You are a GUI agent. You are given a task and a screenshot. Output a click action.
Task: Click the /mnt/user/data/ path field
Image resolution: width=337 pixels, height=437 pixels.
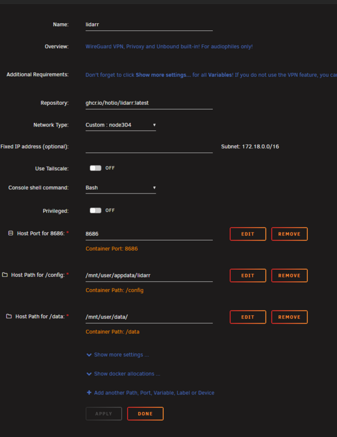pos(149,317)
